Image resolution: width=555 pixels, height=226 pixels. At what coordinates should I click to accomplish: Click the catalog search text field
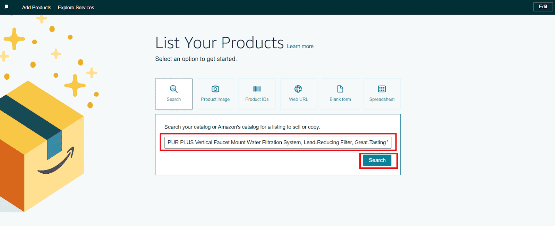(x=278, y=142)
